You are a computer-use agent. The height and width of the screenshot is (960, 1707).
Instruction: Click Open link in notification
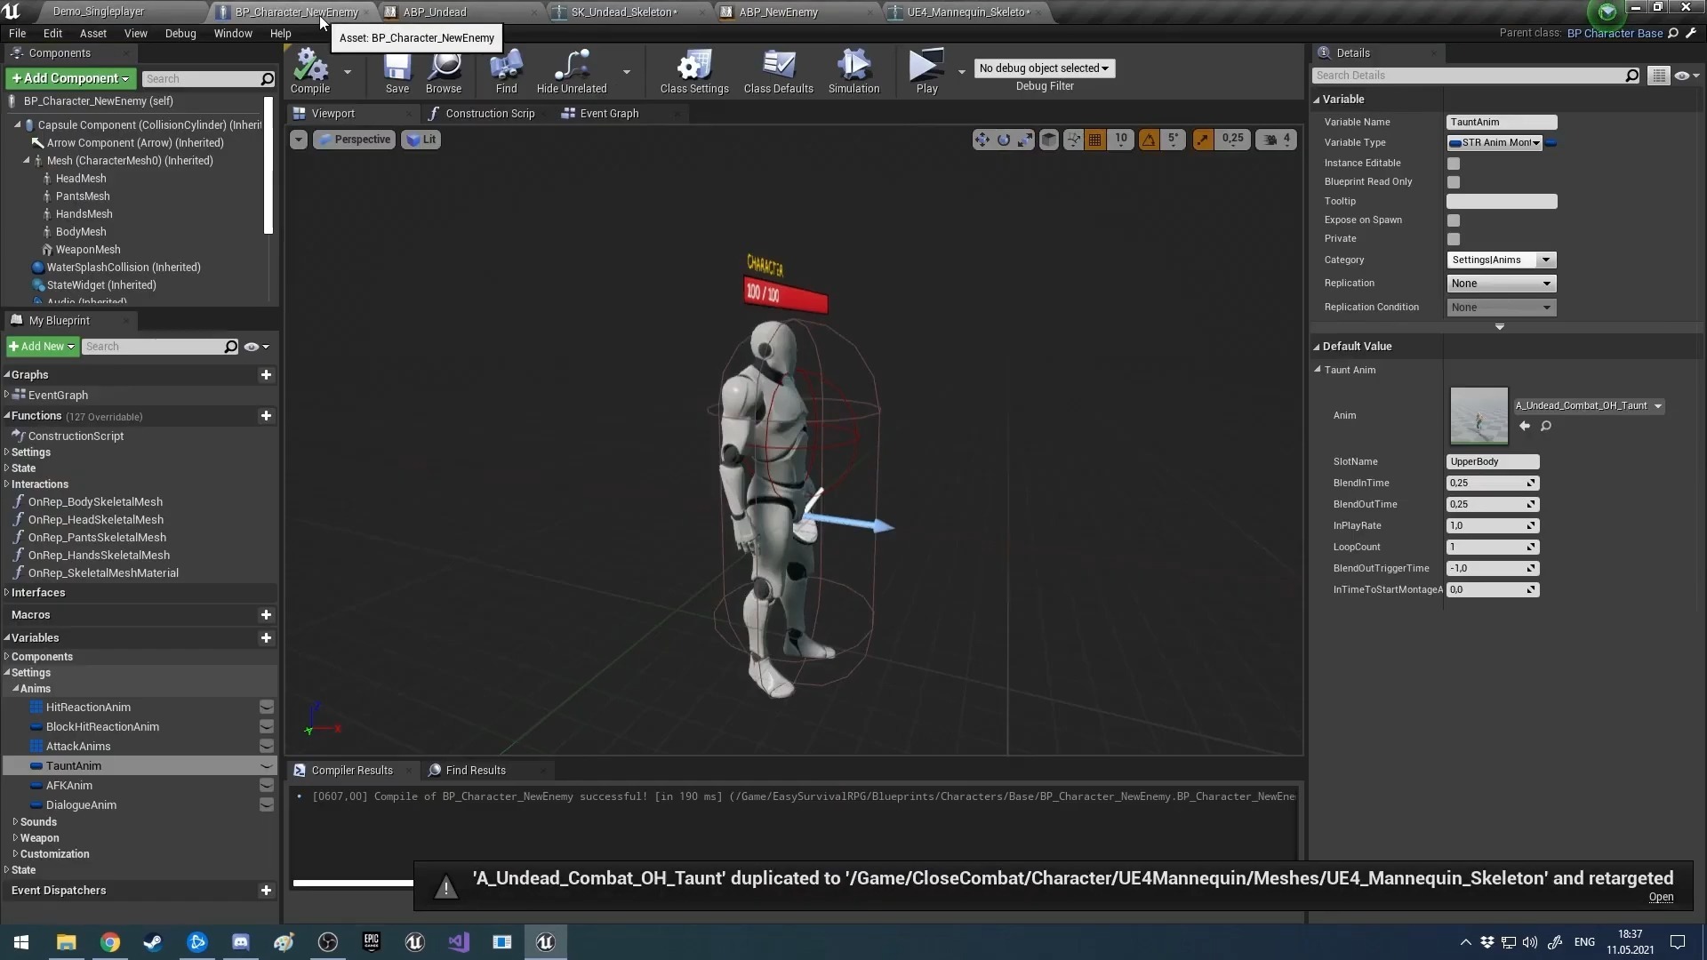1660,898
